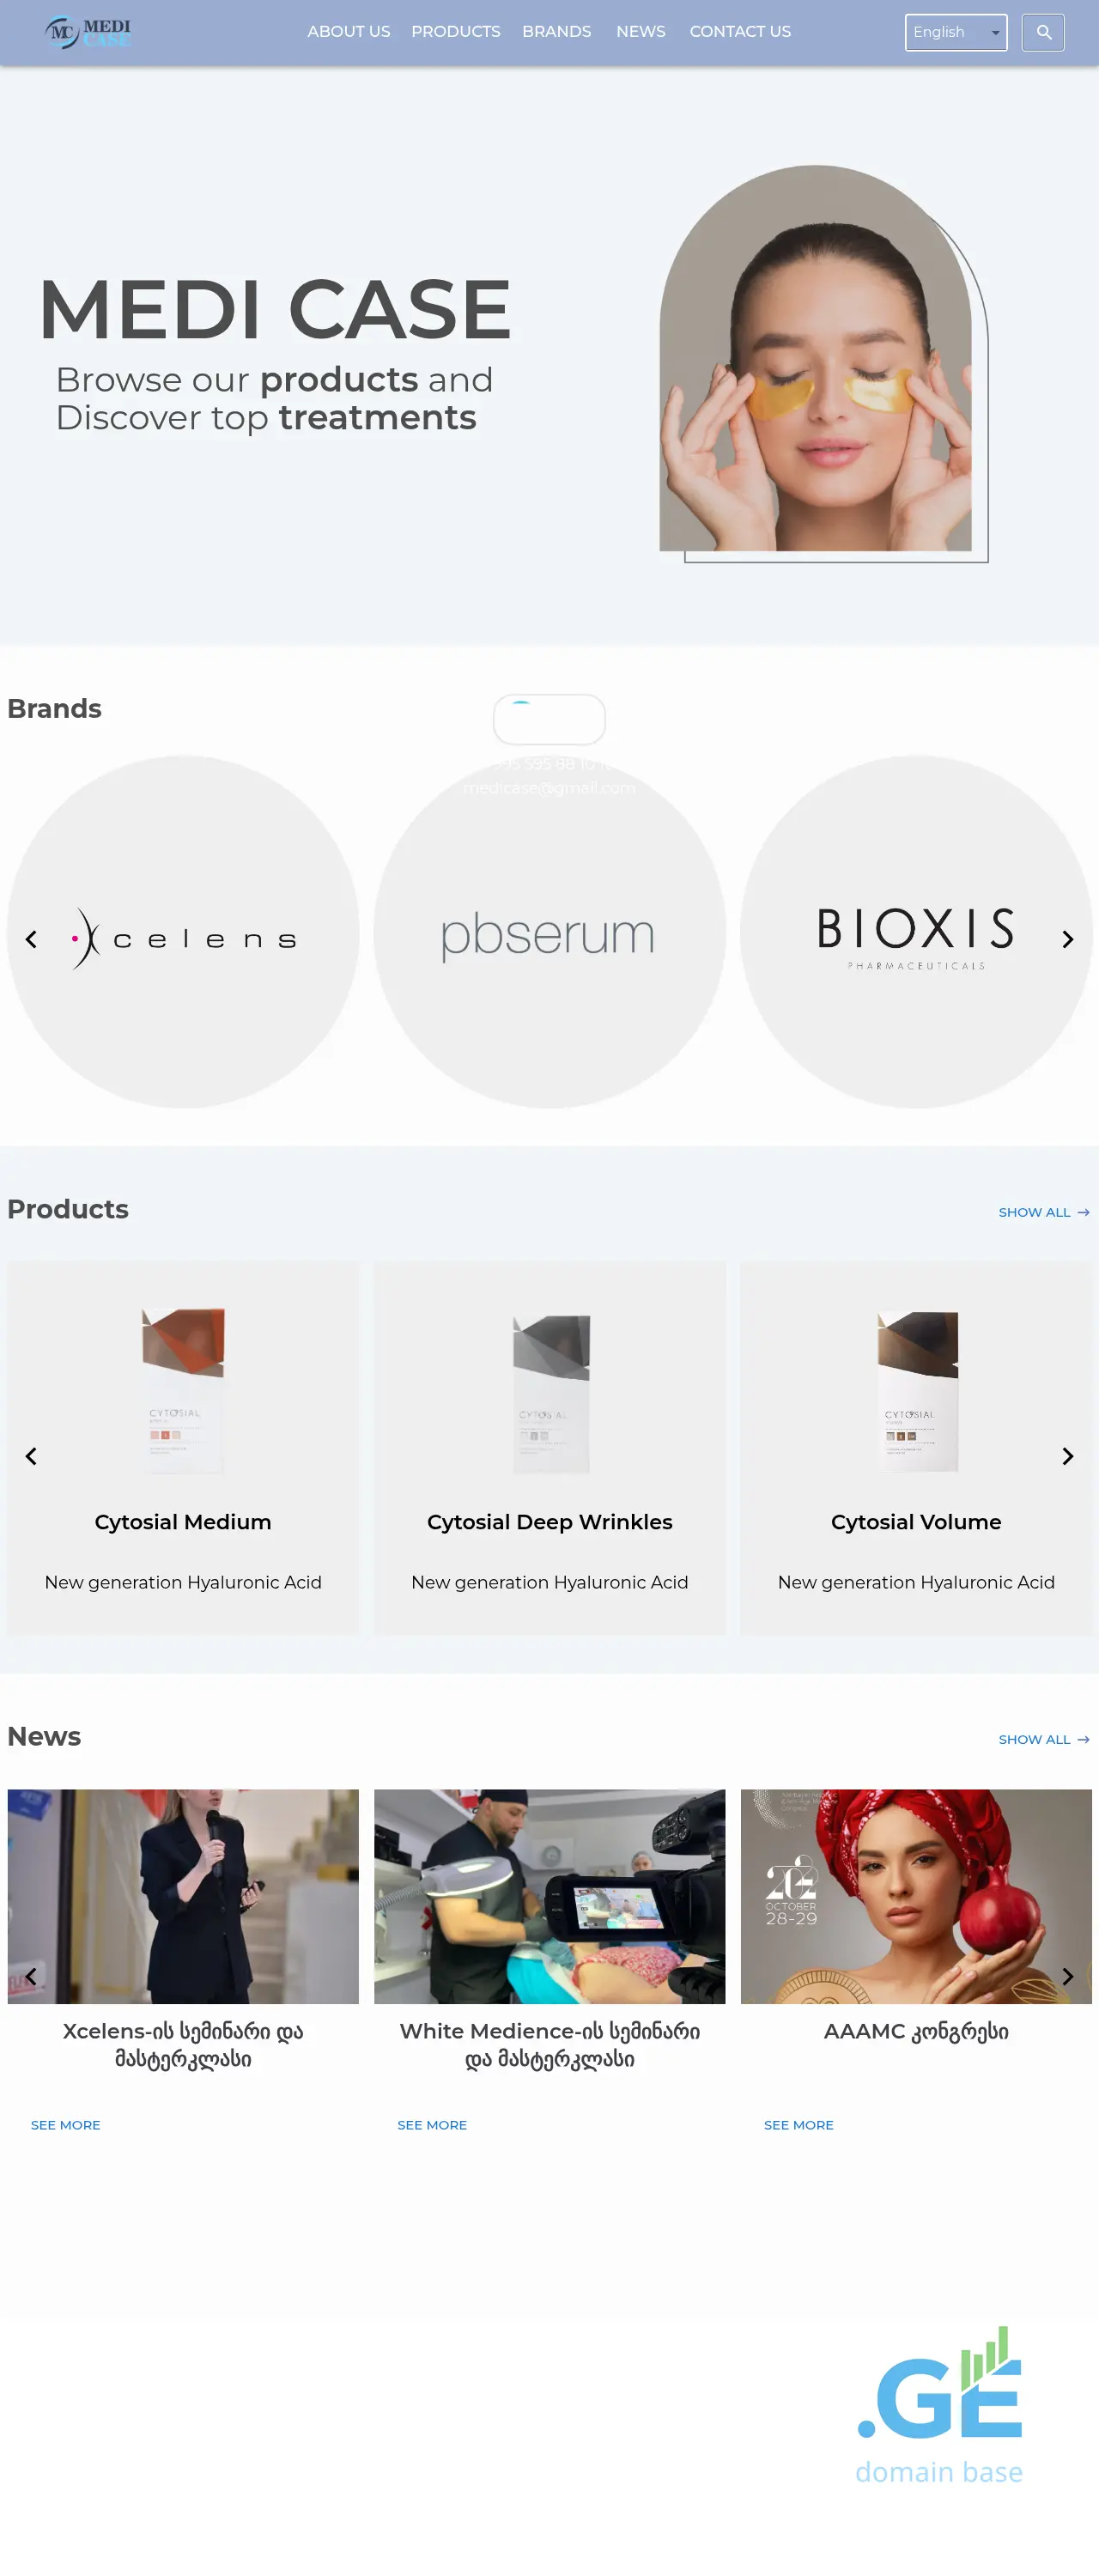The image size is (1099, 2576).
Task: Open the Cytosial Volume product card
Action: [x=916, y=1448]
